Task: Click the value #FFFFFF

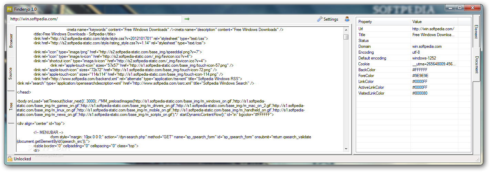Action: pyautogui.click(x=420, y=70)
